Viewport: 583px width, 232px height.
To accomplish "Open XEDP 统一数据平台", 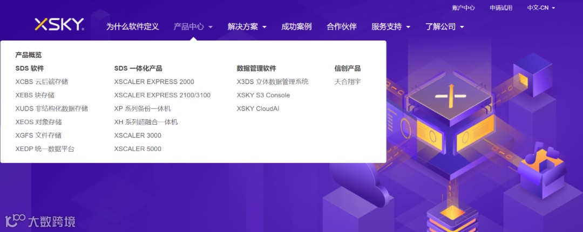I will point(45,149).
